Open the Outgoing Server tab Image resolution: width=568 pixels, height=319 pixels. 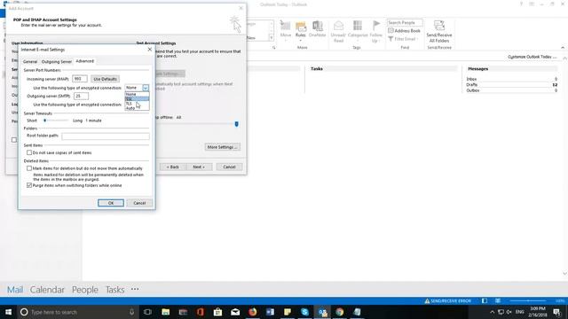(57, 61)
